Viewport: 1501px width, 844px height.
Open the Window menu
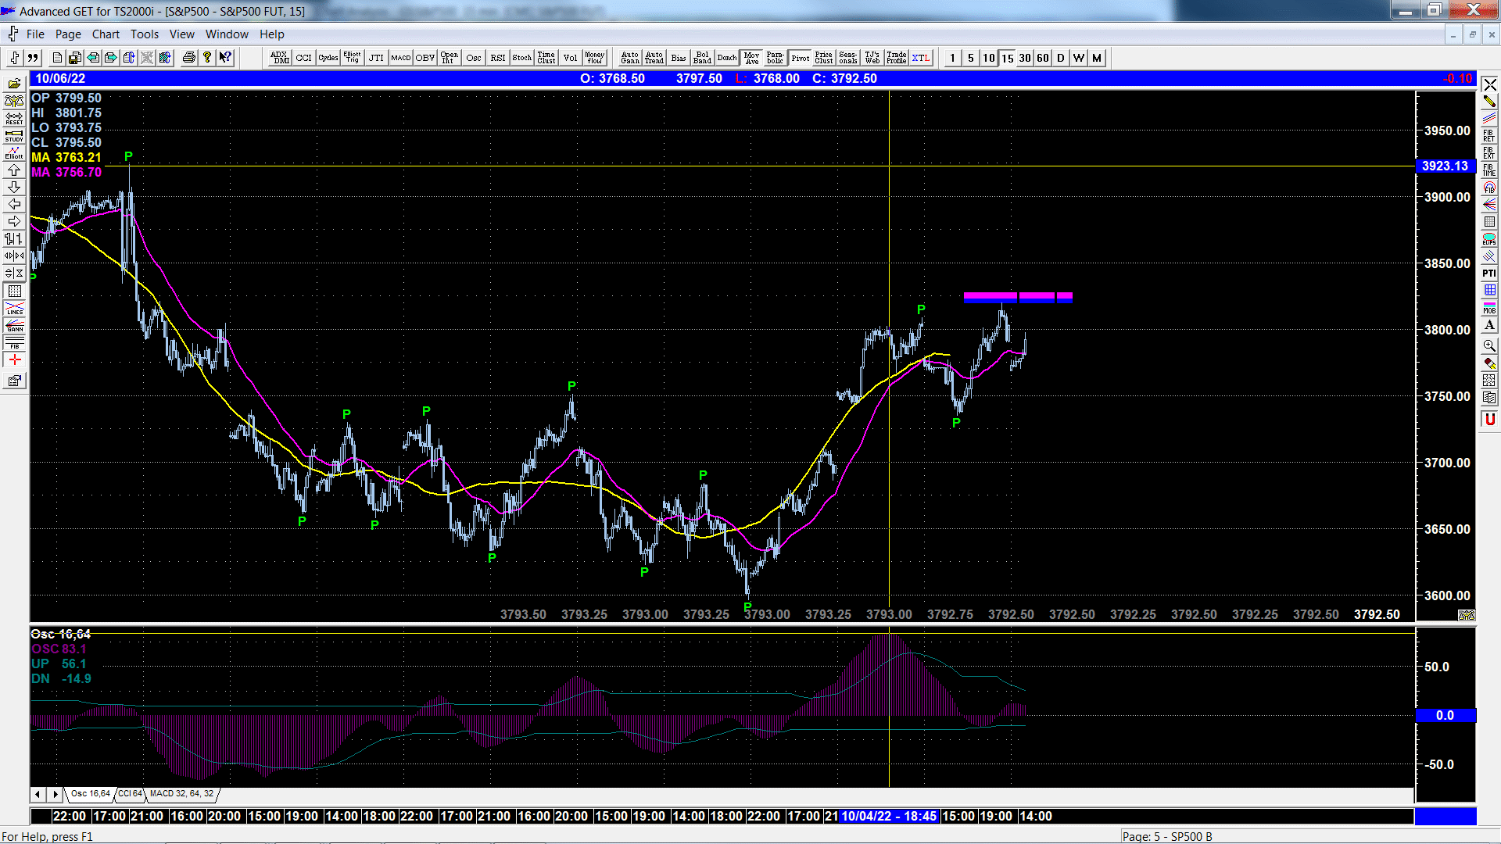(x=227, y=34)
